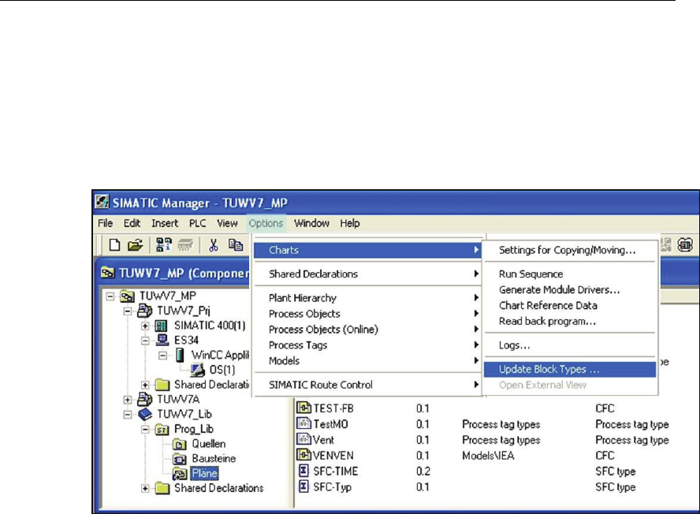700x514 pixels.
Task: Collapse the Prog_Lib node
Action: point(145,429)
